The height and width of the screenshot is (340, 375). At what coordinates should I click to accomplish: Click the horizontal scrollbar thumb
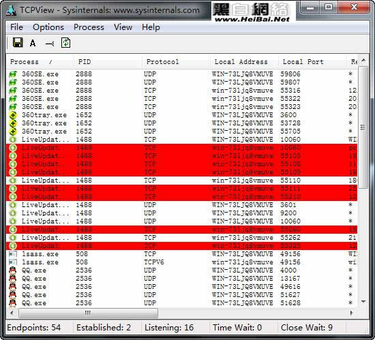(88, 313)
